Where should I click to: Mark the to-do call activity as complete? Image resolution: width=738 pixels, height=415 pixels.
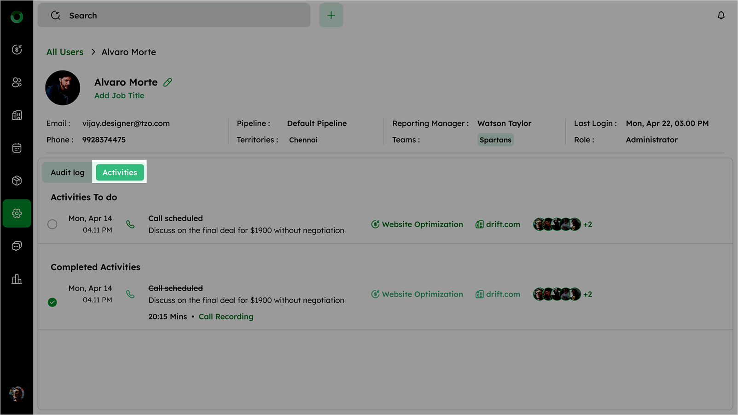tap(52, 224)
